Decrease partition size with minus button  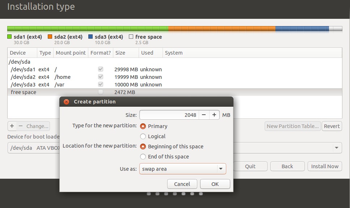pyautogui.click(x=204, y=115)
